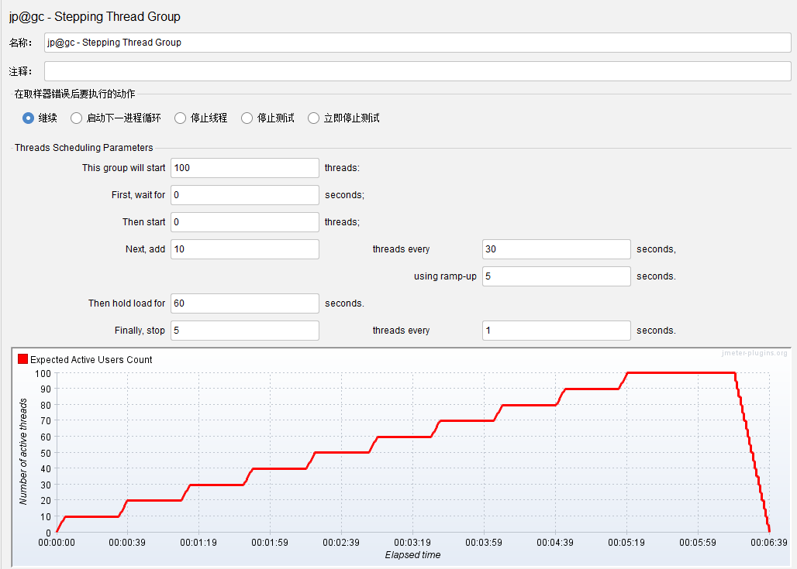Click the 'threads every' 30 seconds field
Viewport: 797px width, 569px height.
pyautogui.click(x=556, y=249)
